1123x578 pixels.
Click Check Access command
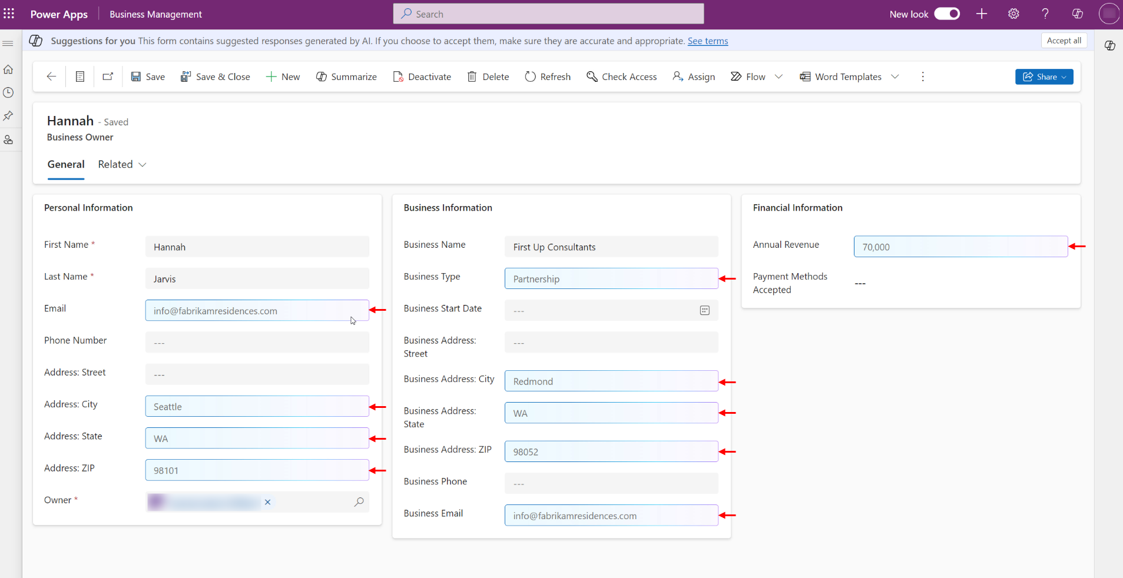pos(622,77)
